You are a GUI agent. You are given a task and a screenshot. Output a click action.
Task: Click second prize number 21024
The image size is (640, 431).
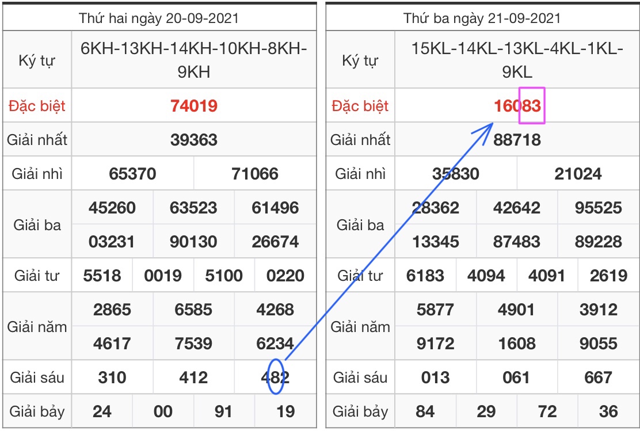[x=578, y=174]
